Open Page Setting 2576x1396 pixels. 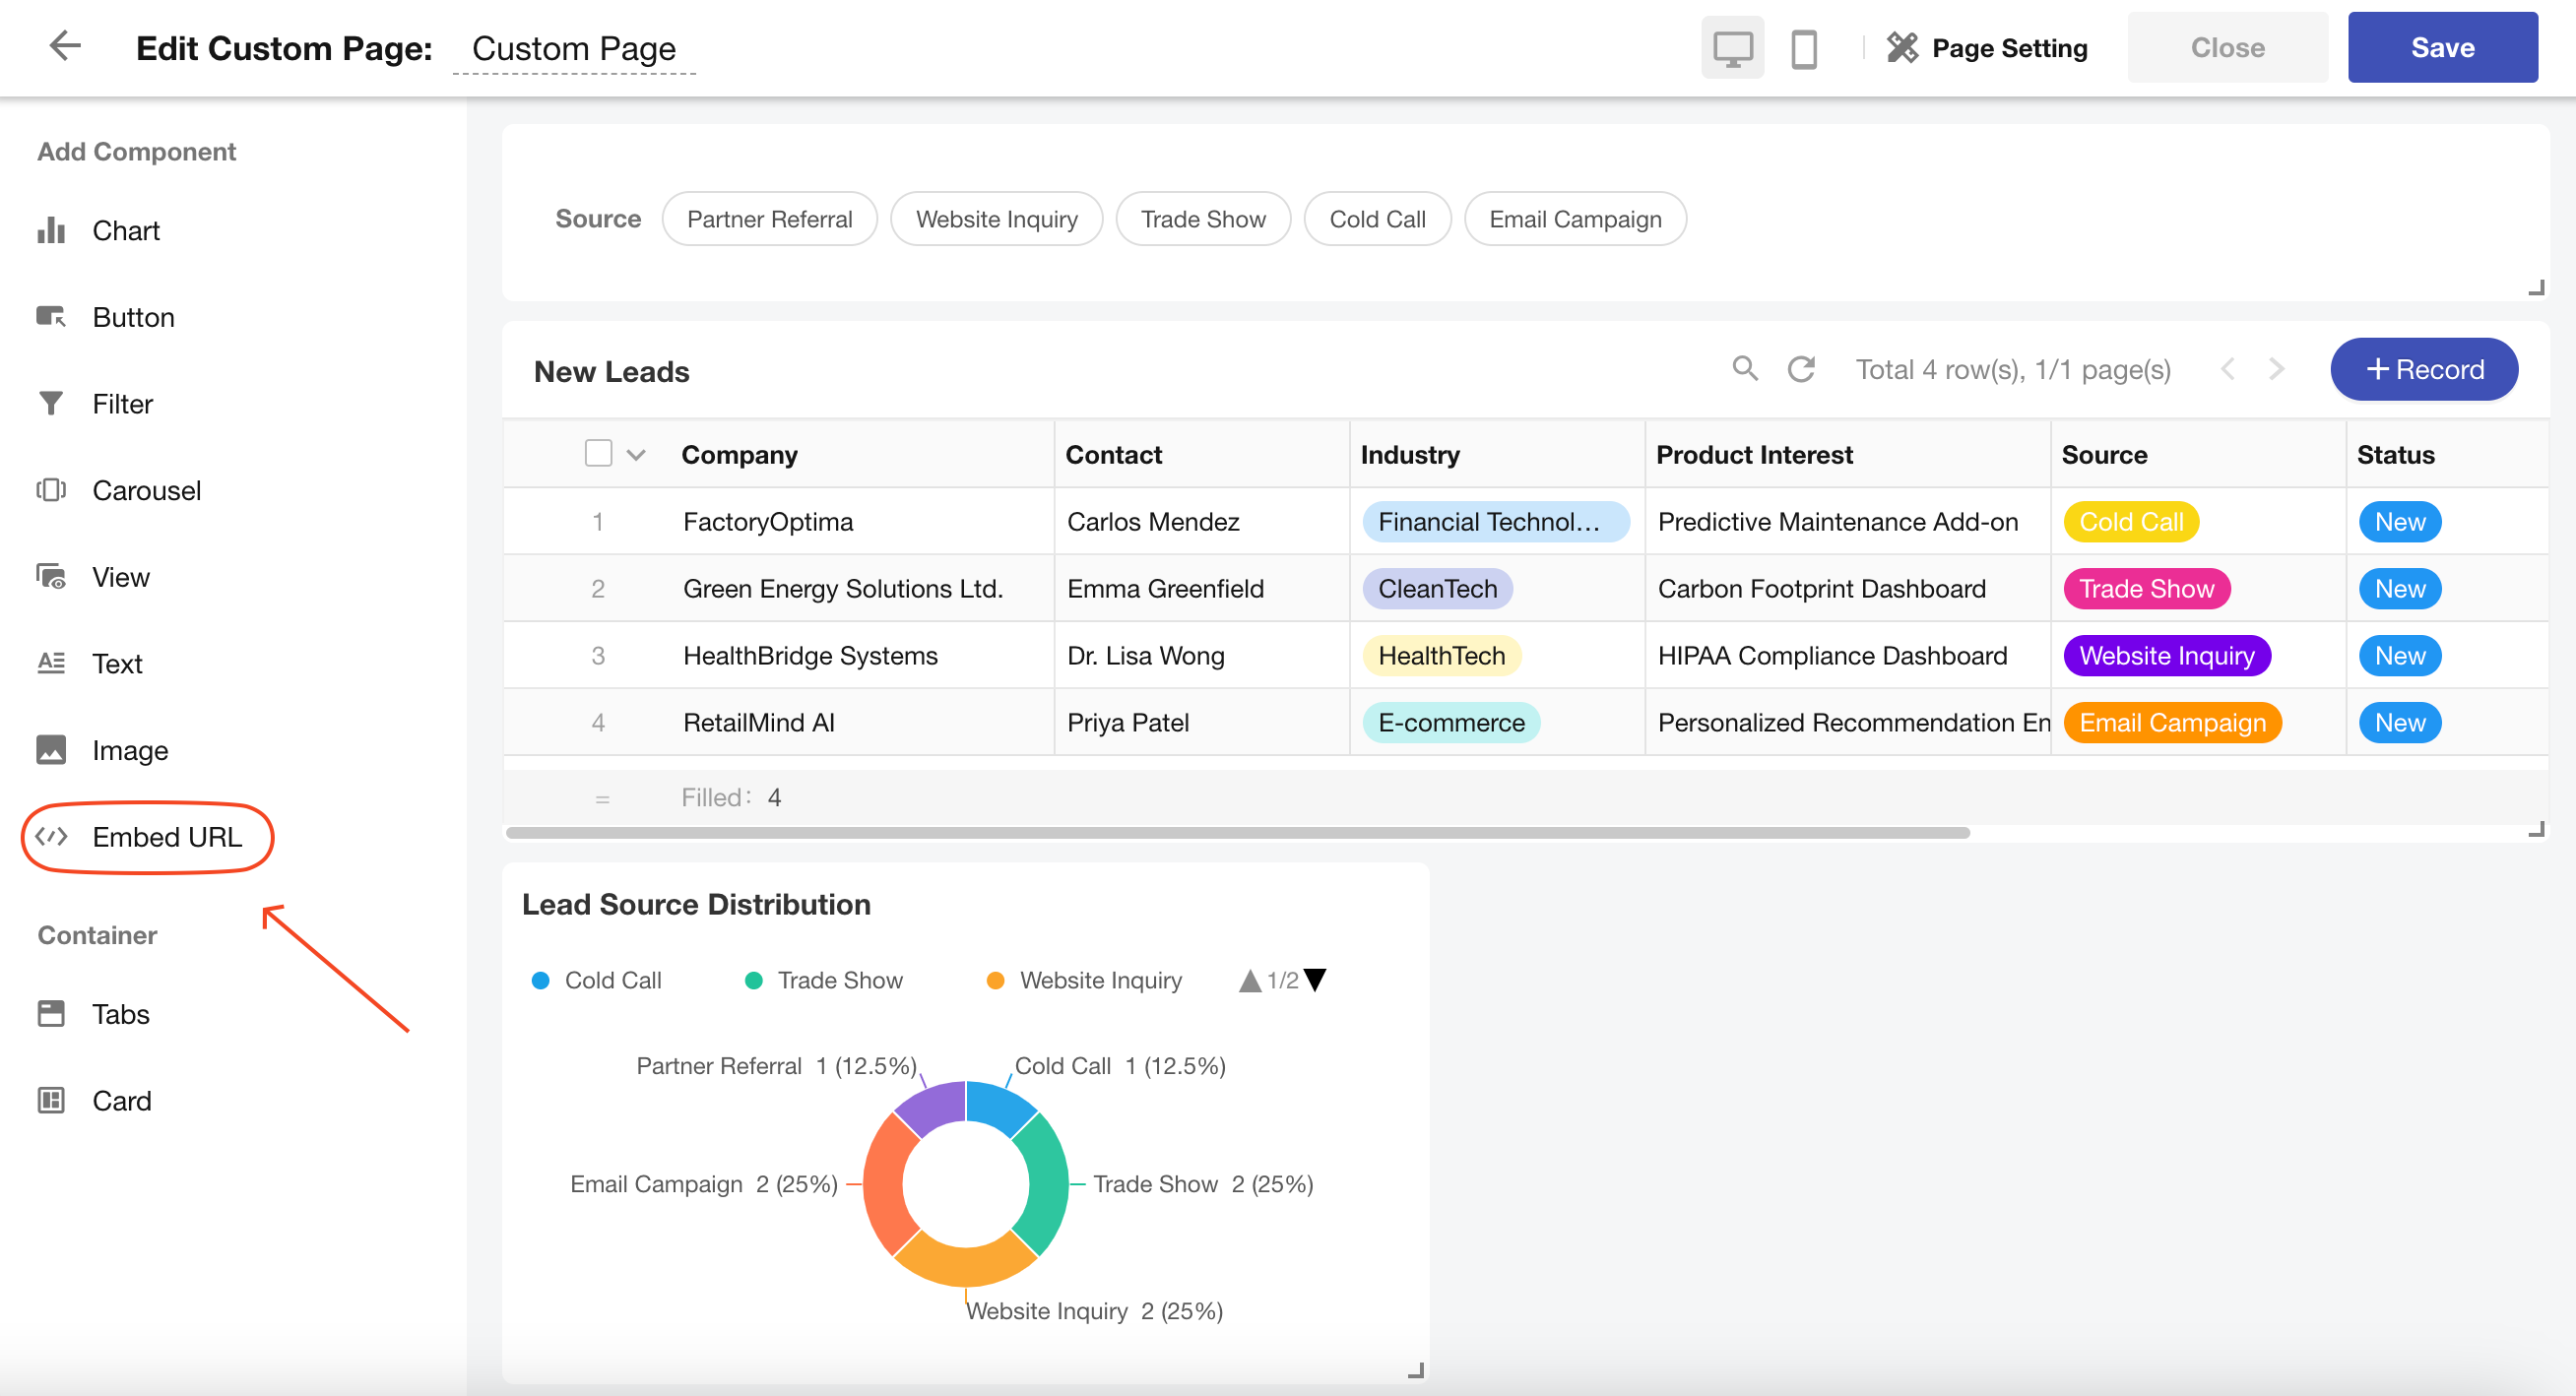coord(1987,48)
